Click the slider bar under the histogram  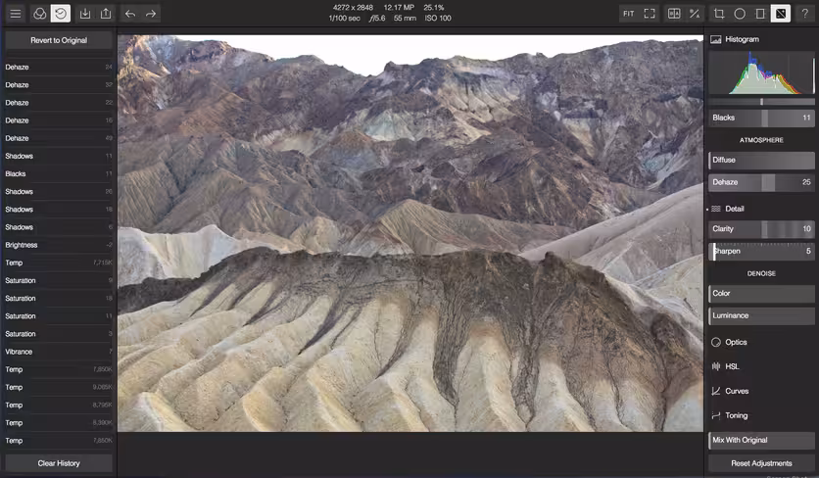click(x=761, y=101)
